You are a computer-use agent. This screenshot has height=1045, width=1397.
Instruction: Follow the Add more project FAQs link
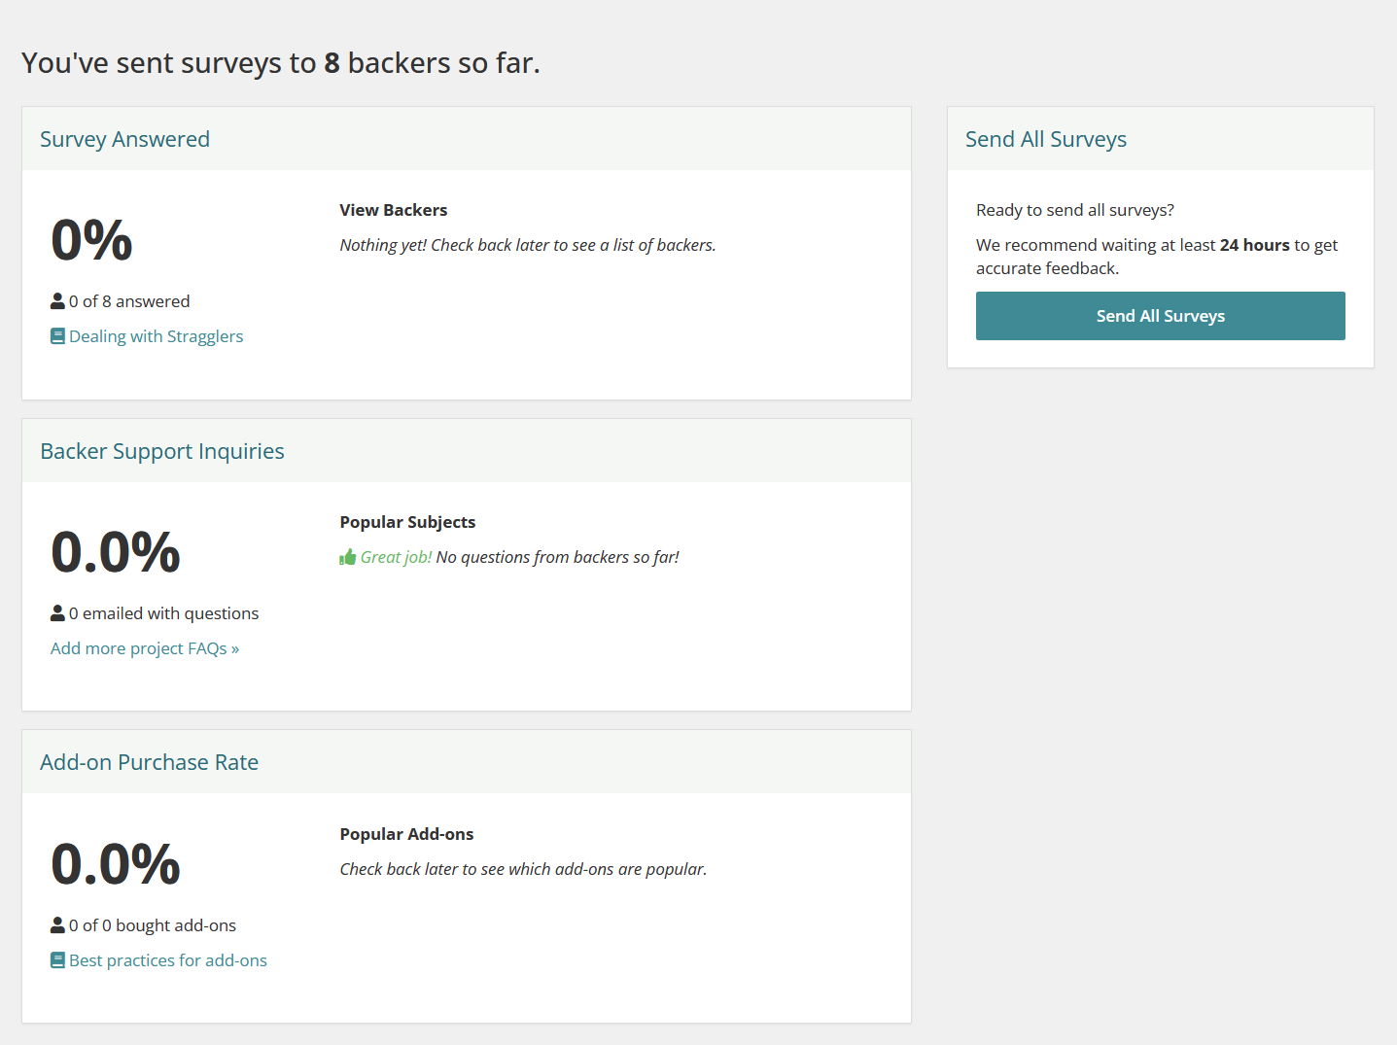144,648
